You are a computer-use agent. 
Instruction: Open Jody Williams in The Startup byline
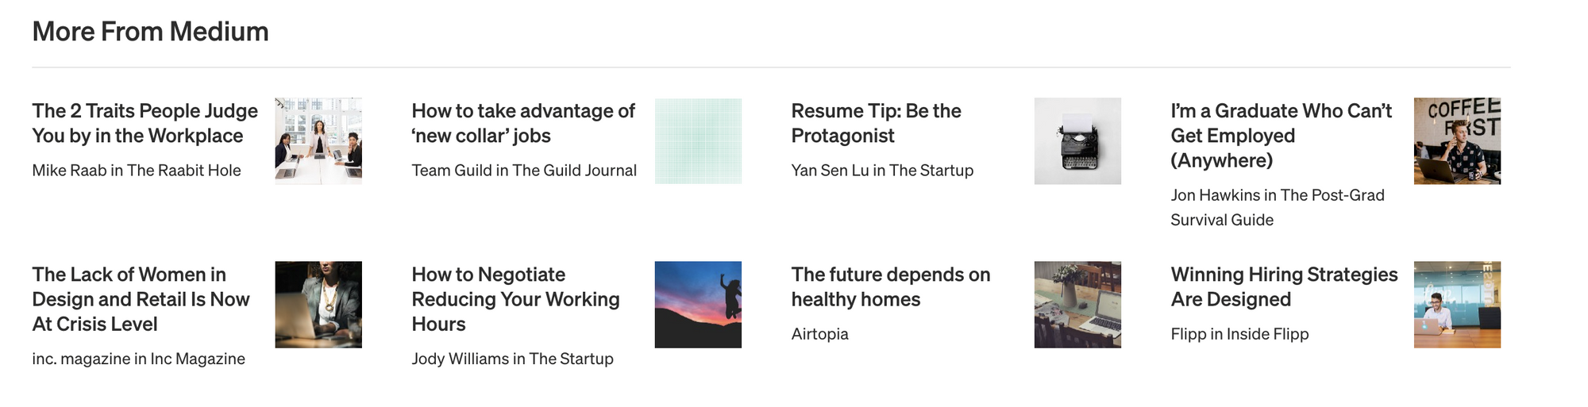pyautogui.click(x=512, y=359)
